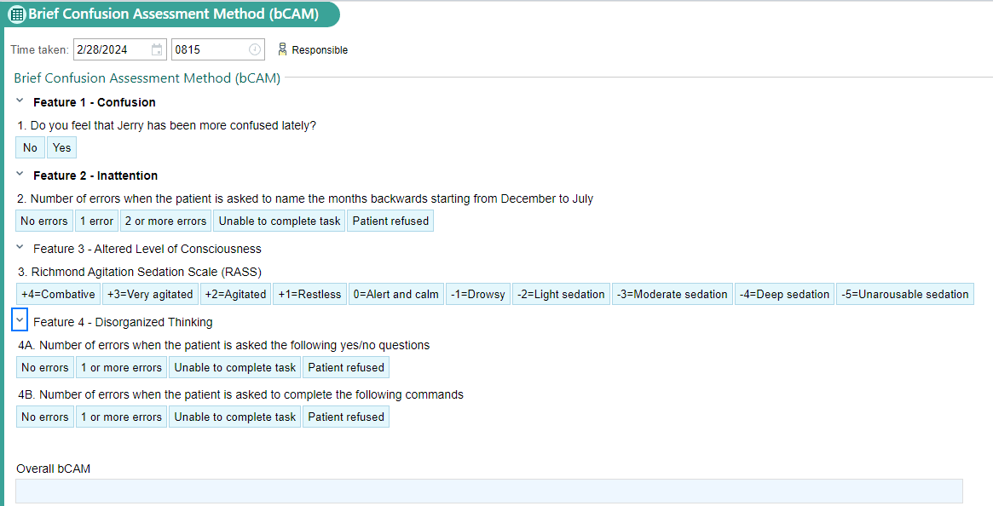Collapse Feature 4 - Disorganized Thinking section
The image size is (993, 506).
tap(20, 321)
